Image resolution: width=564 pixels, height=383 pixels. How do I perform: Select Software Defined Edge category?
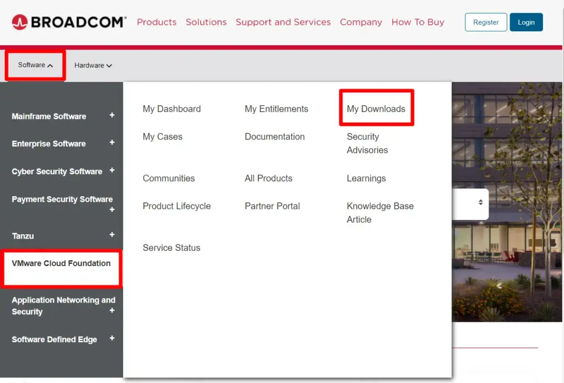click(x=55, y=339)
